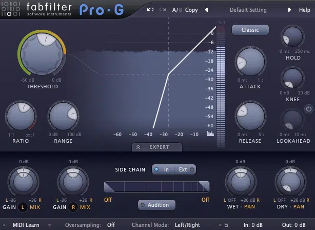Click the PAN label beside WET
The image size is (315, 230).
(x=249, y=207)
